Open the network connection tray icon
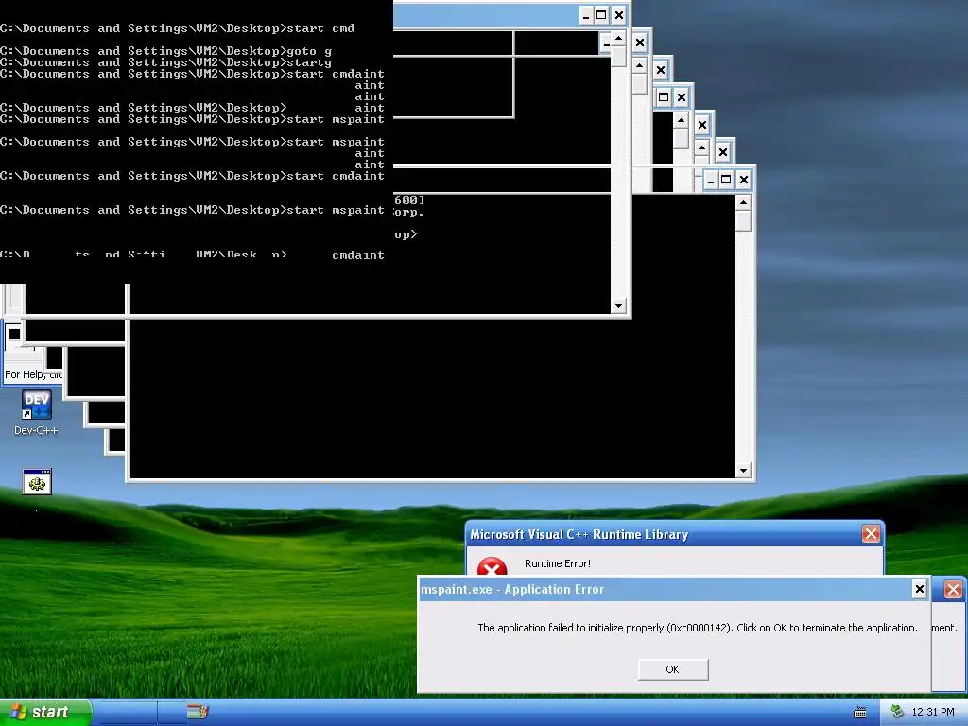The width and height of the screenshot is (968, 726). tap(897, 712)
